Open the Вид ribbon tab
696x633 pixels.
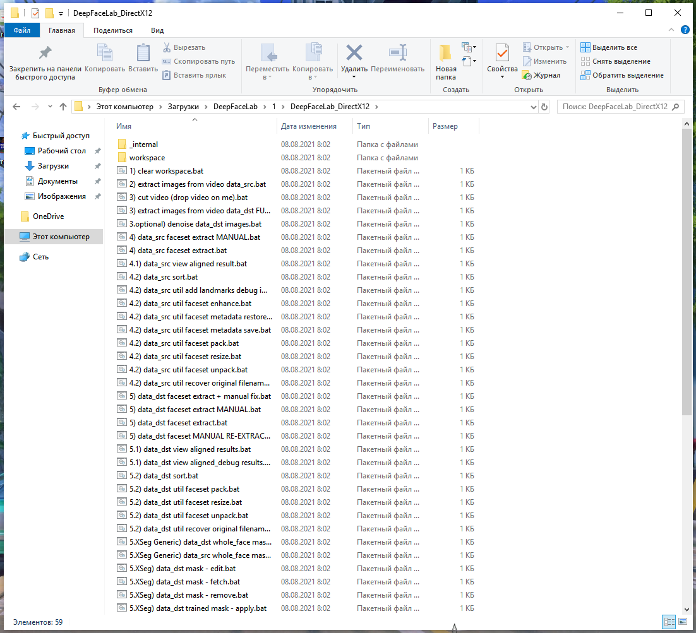157,30
